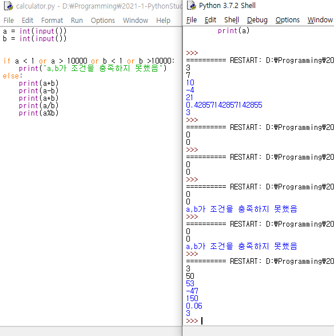Open Edit menu in Python Shell window
The height and width of the screenshot is (336, 334).
pos(210,20)
